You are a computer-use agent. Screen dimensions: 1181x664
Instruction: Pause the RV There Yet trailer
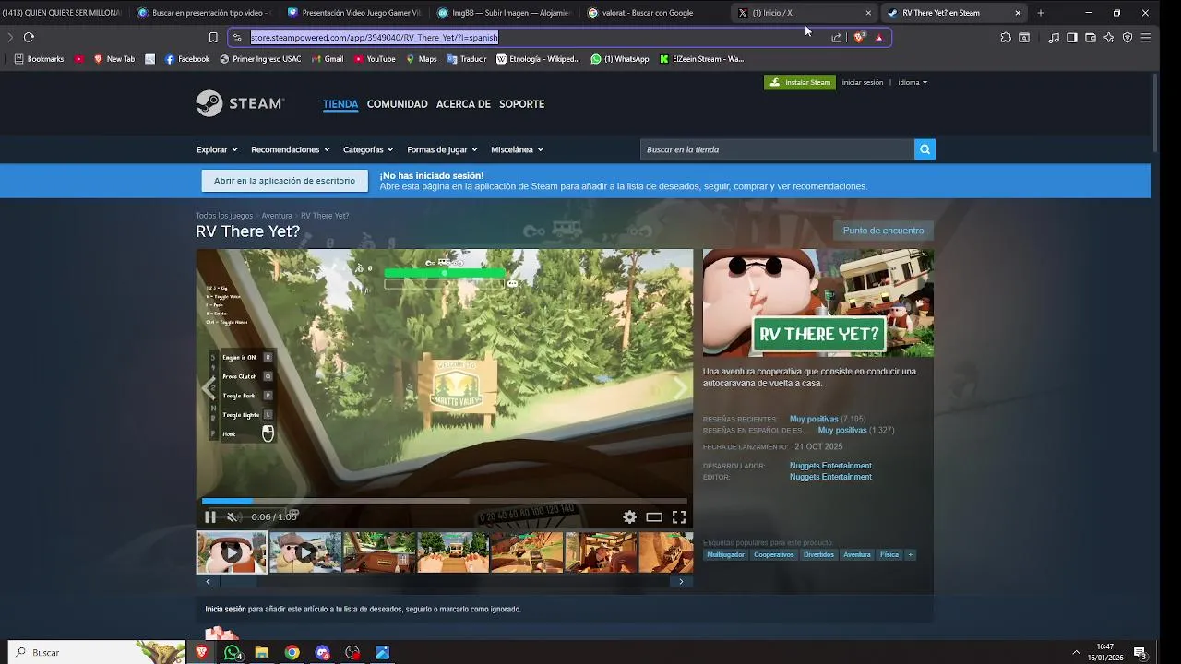point(210,517)
